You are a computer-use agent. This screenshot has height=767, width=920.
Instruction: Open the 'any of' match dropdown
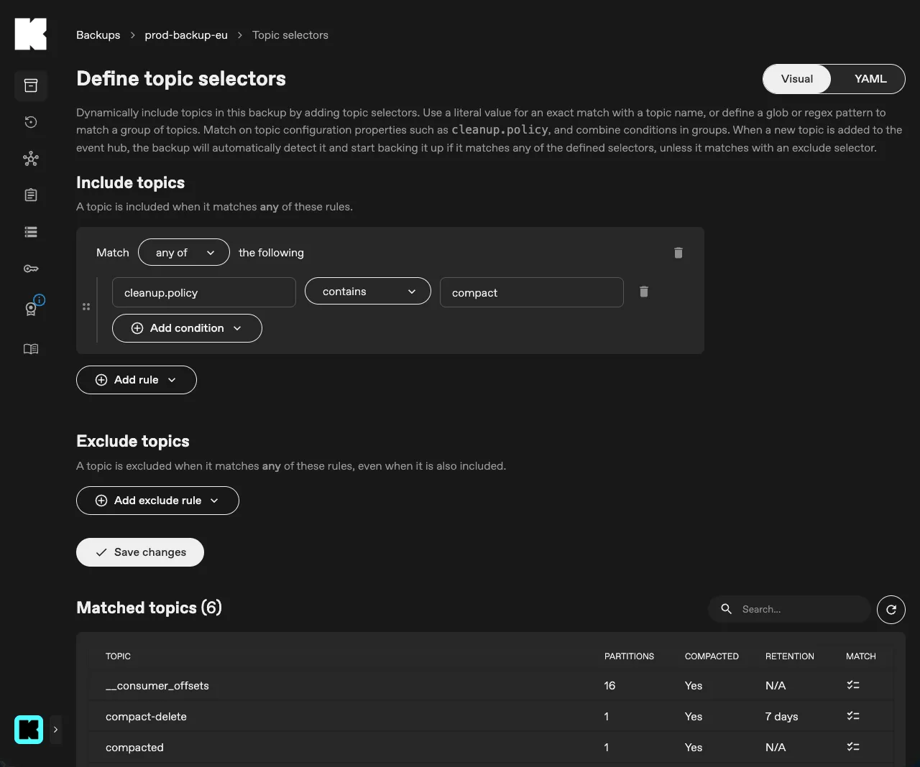tap(184, 253)
